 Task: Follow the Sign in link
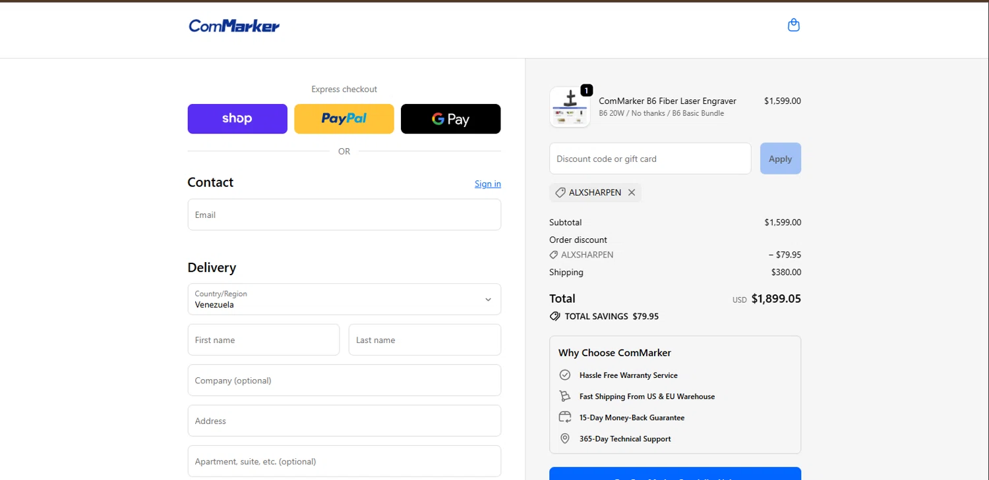(x=488, y=184)
